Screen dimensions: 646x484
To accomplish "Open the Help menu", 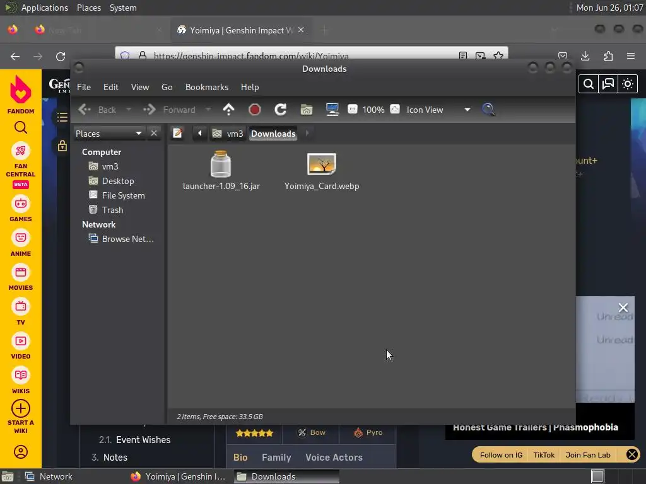I will click(x=250, y=87).
